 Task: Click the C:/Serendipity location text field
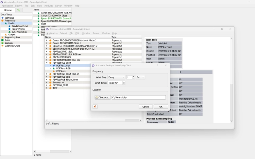[x=138, y=97]
